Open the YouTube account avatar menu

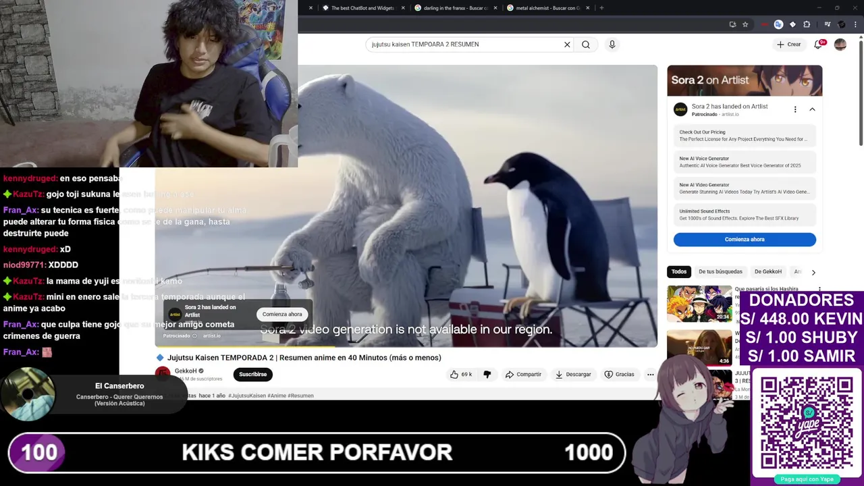point(840,45)
